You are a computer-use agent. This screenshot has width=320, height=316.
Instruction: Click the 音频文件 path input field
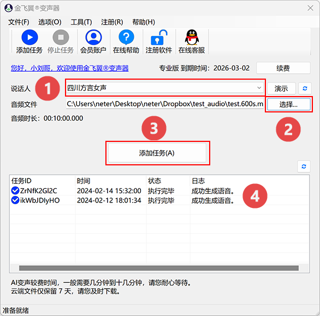coord(165,104)
